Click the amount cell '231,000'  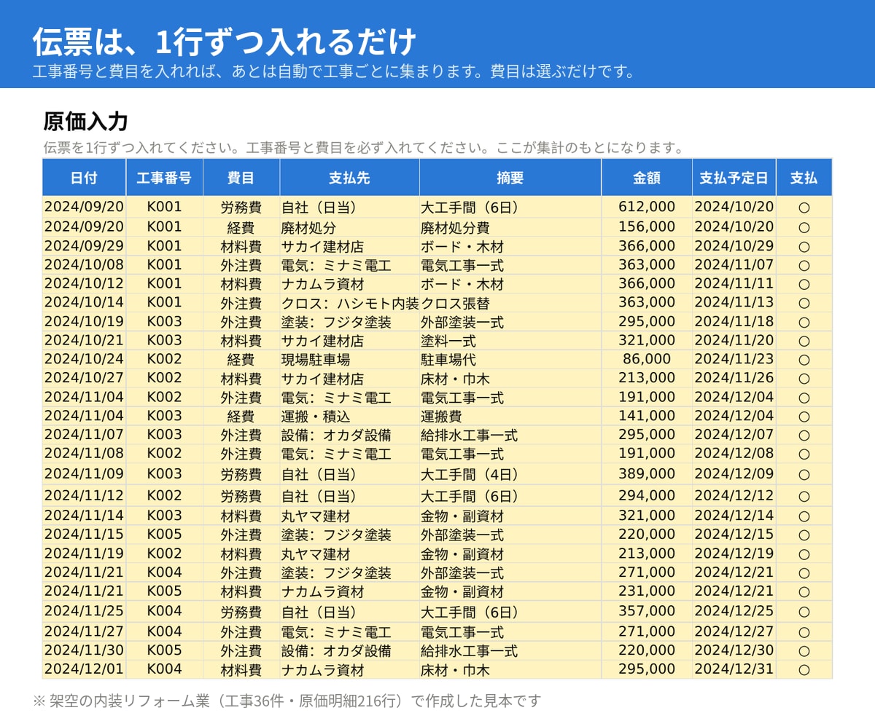647,591
